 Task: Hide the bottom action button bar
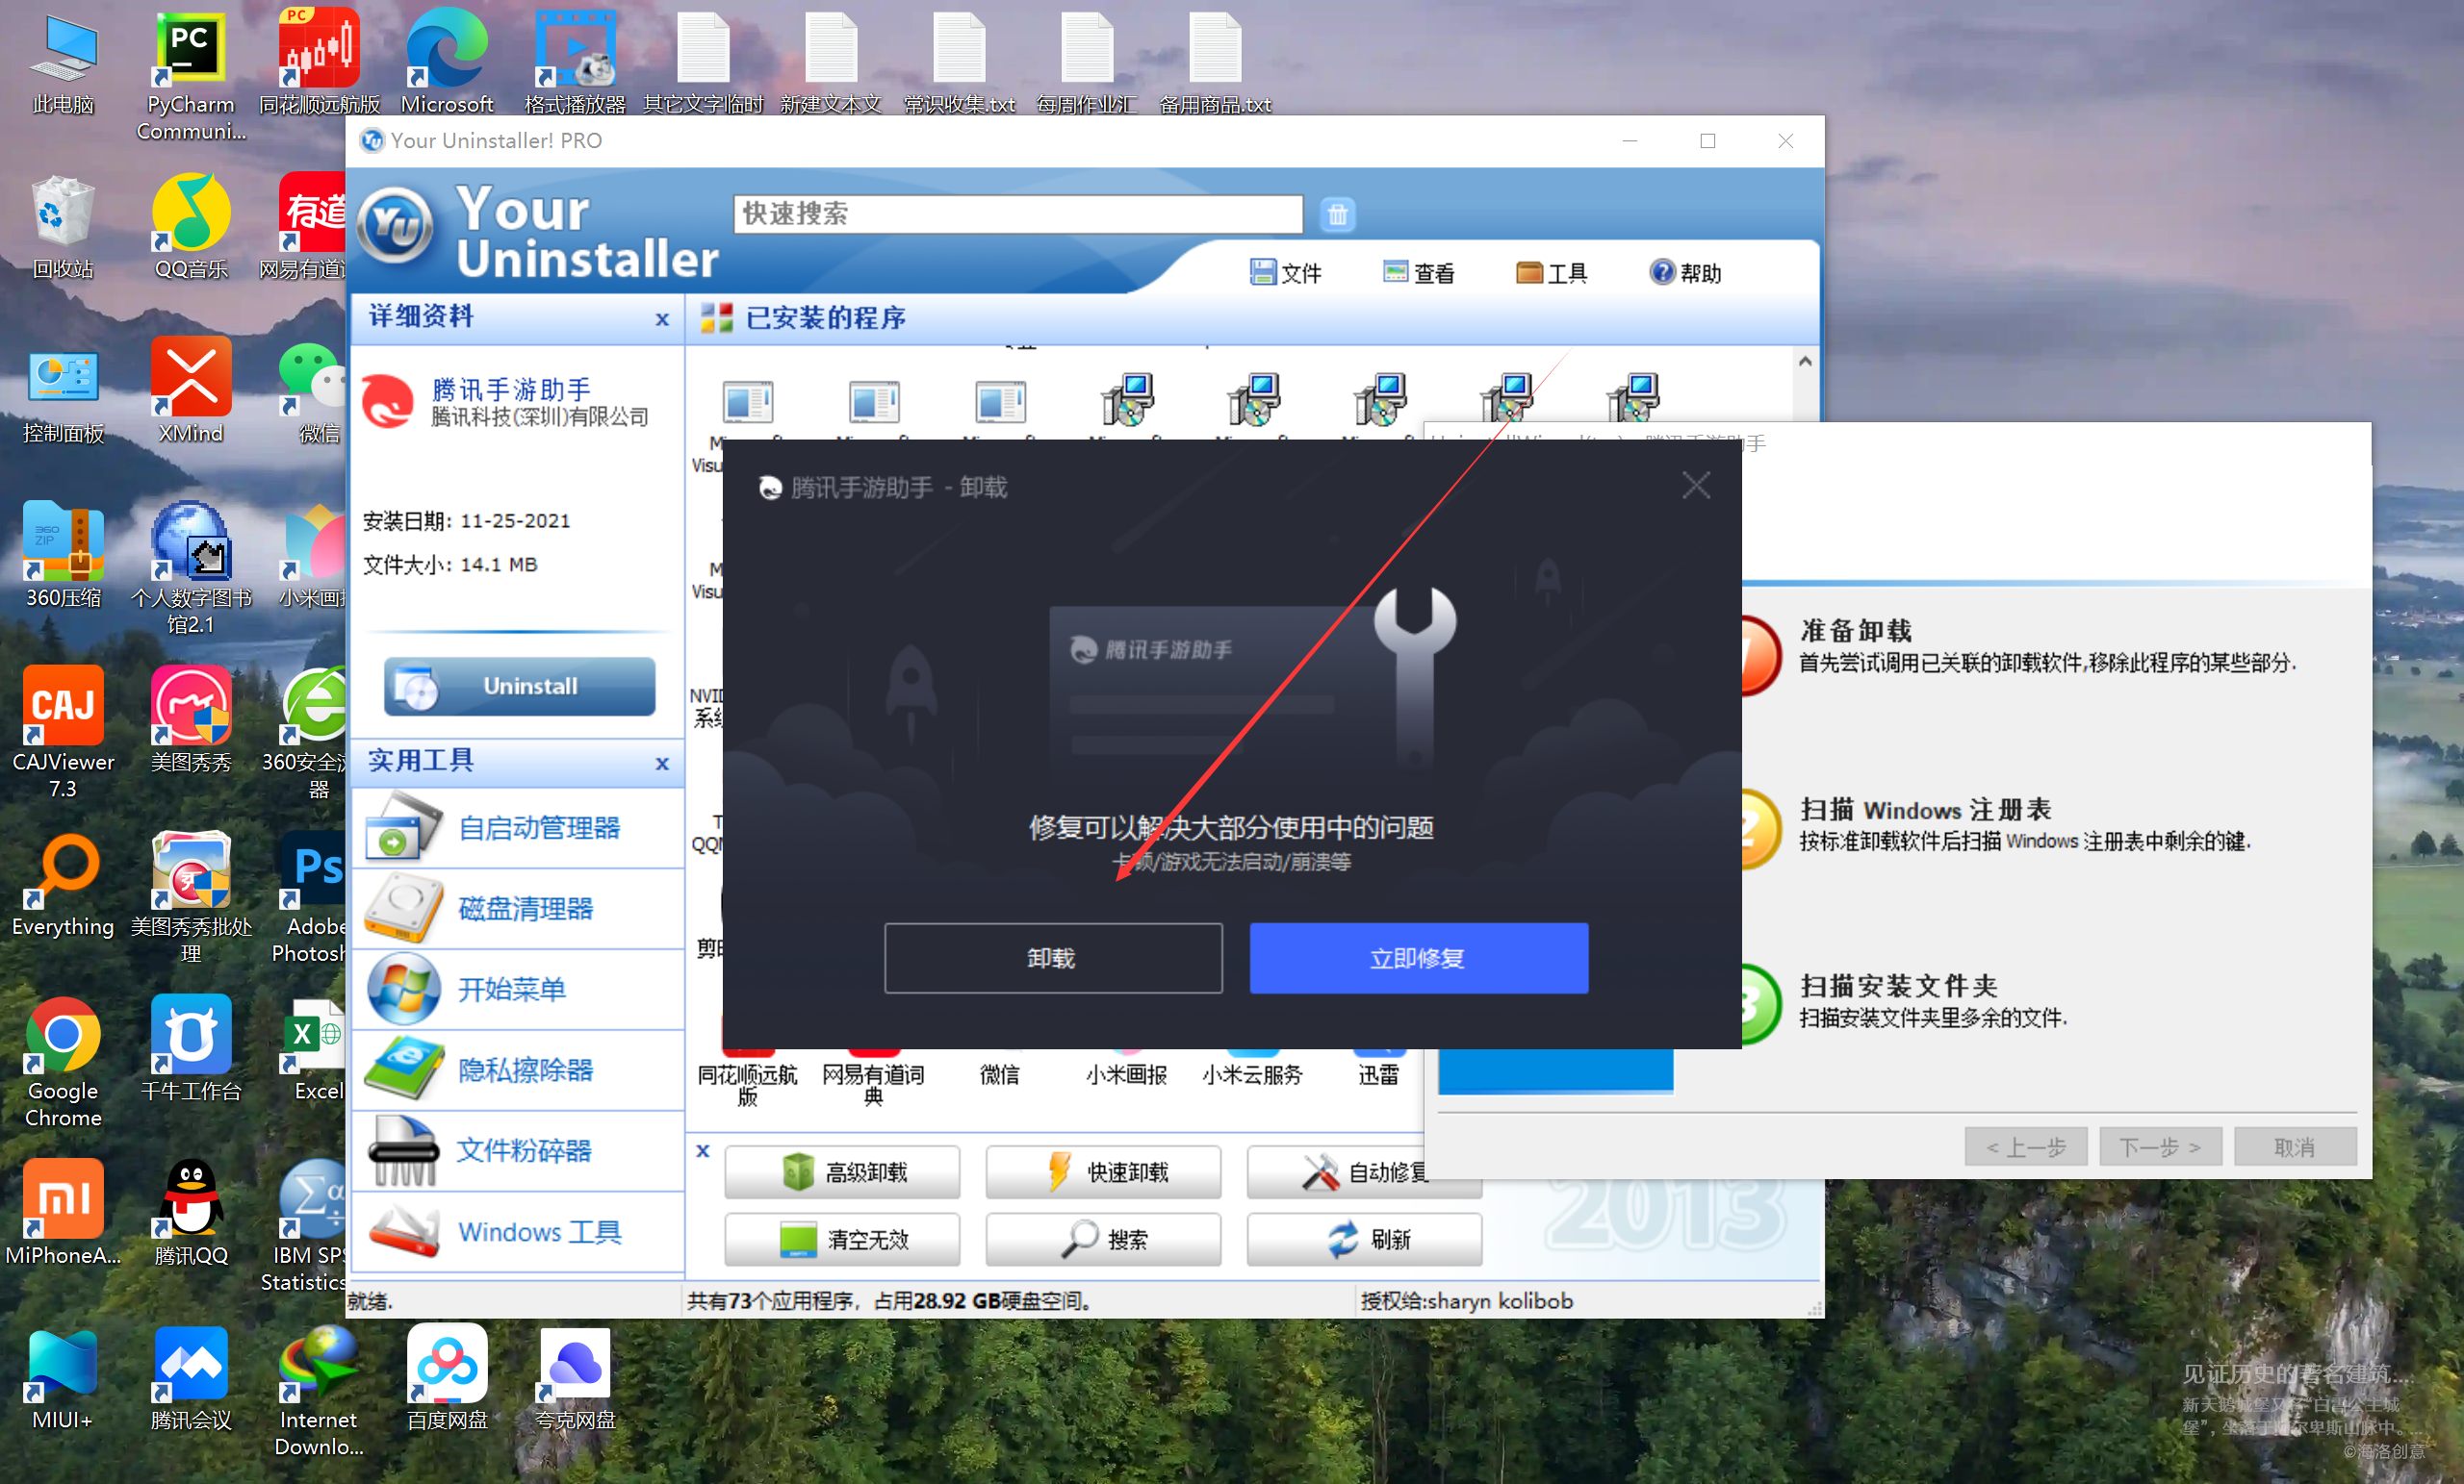pyautogui.click(x=703, y=1151)
